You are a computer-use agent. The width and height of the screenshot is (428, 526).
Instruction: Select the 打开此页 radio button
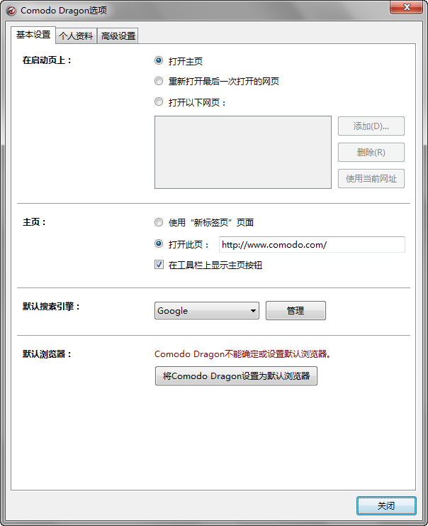click(x=159, y=244)
